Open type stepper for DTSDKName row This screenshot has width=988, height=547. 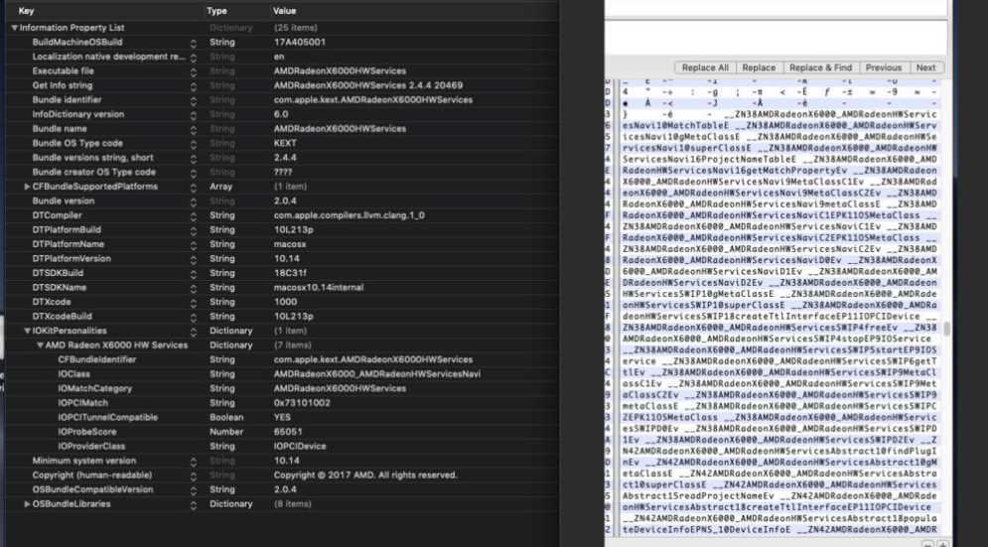194,288
